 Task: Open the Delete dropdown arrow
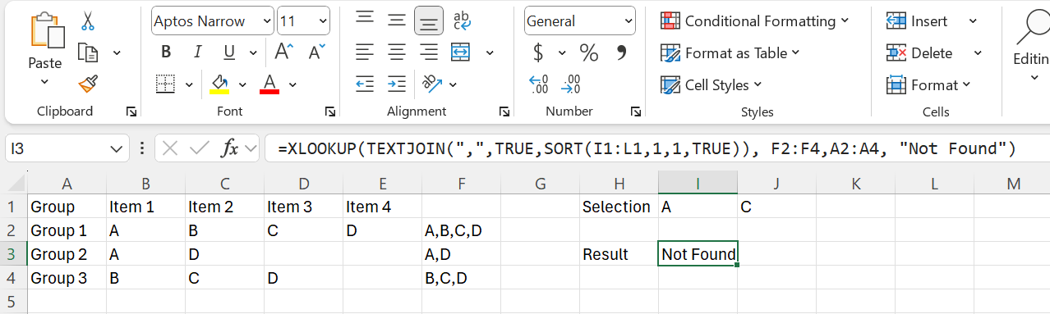pos(978,53)
